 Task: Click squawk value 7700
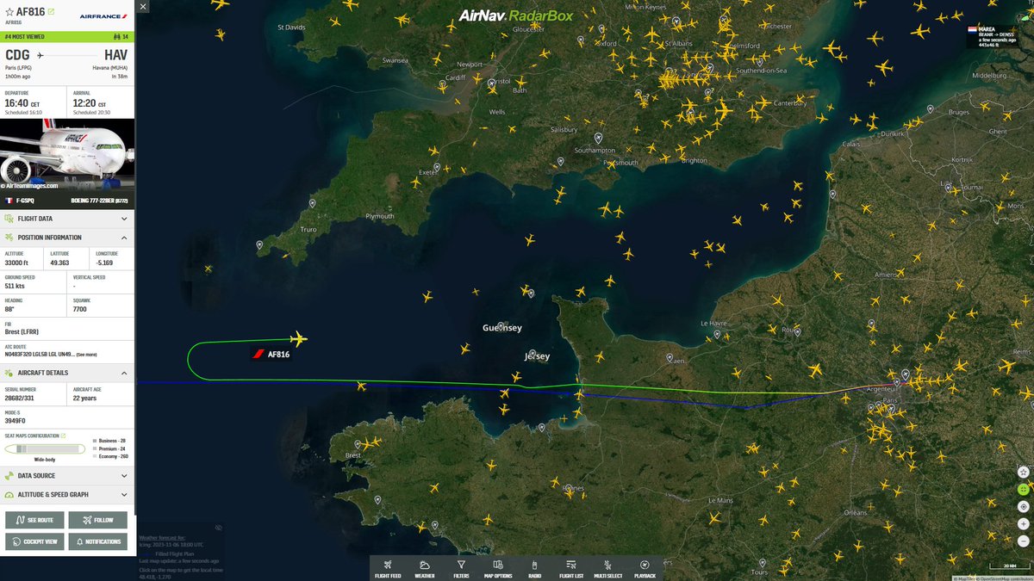click(80, 309)
